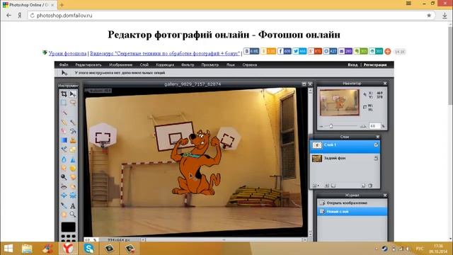Click the Twitter share button
453x255 pixels.
299,51
